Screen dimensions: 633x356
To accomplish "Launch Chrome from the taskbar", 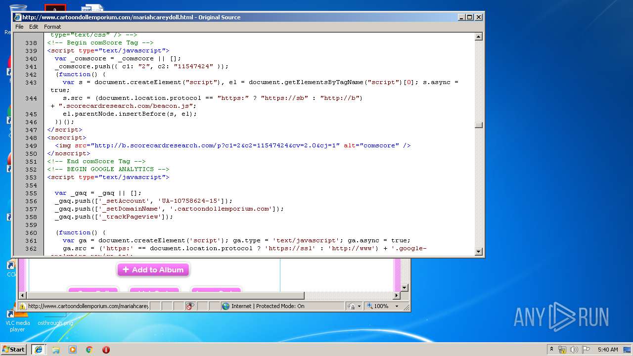I will coord(90,350).
